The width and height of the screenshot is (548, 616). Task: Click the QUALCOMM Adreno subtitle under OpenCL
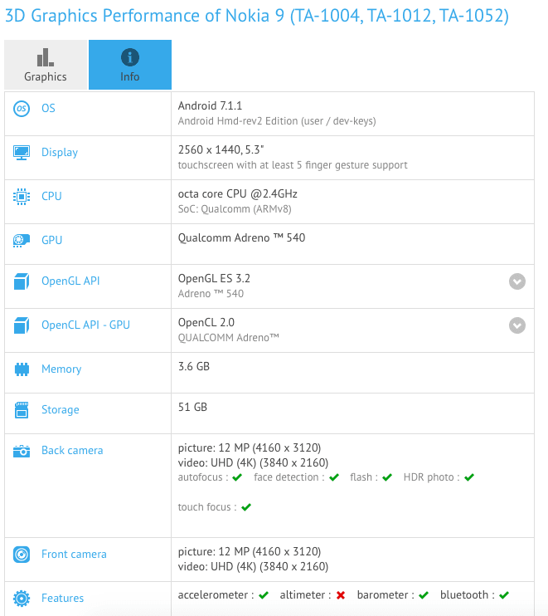228,338
